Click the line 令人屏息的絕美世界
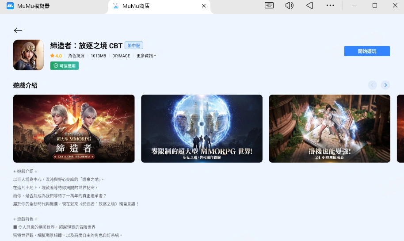This screenshot has height=241, width=404. click(x=54, y=227)
